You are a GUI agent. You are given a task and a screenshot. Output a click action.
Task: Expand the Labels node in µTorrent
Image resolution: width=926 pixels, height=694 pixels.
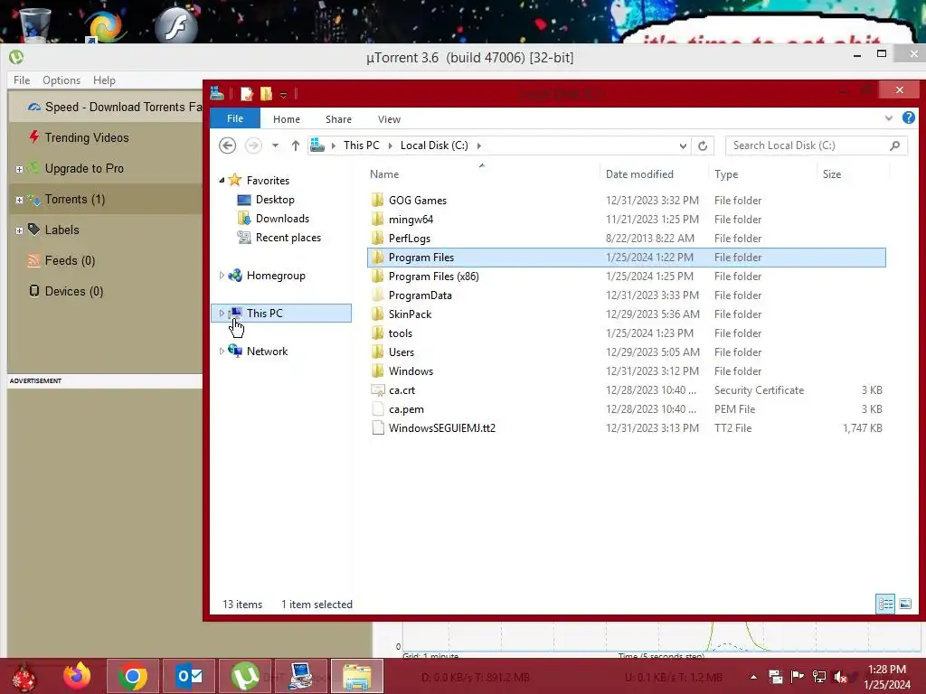20,230
